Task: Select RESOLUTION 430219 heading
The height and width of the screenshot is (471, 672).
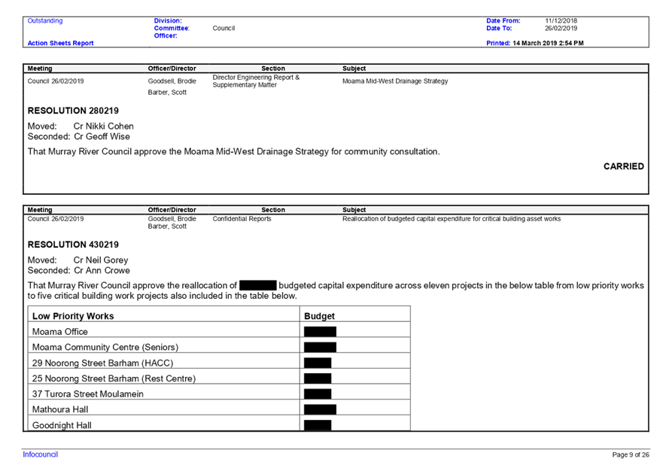Action: (x=73, y=245)
